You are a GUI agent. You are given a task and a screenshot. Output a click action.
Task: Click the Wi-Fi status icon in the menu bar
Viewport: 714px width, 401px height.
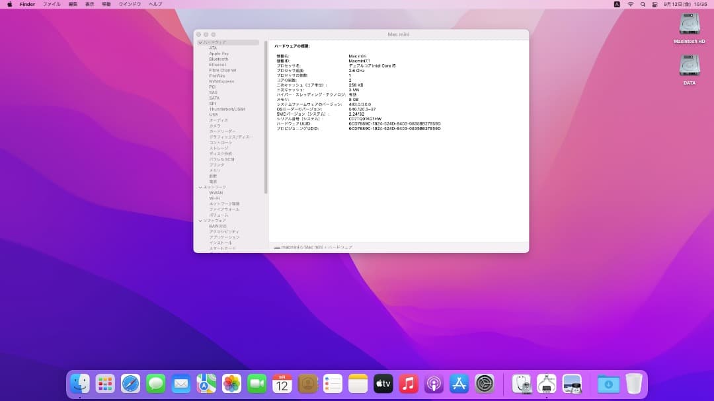pos(629,3)
